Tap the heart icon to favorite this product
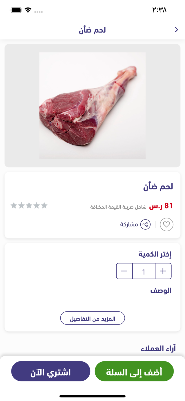This screenshot has height=401, width=185. 167,224
